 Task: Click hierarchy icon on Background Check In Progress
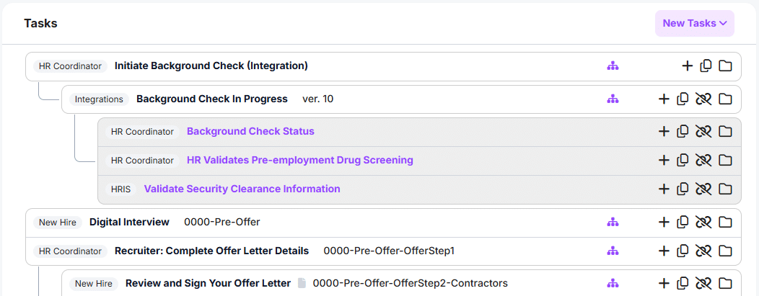[613, 99]
